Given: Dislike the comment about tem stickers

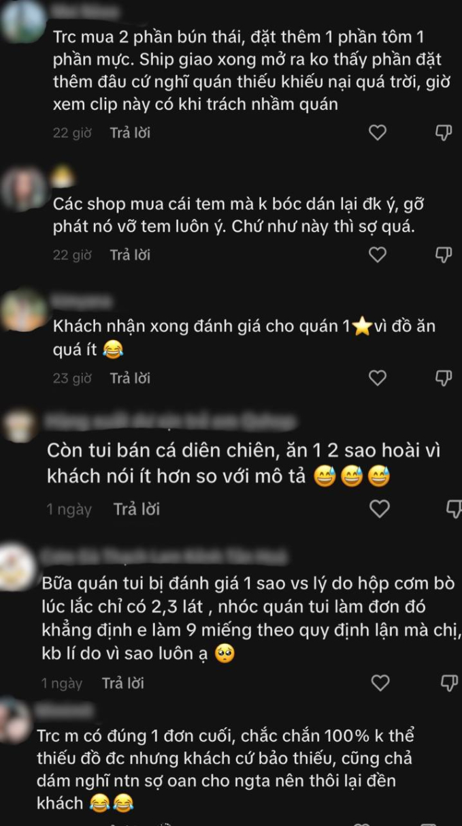Looking at the screenshot, I should click(444, 255).
